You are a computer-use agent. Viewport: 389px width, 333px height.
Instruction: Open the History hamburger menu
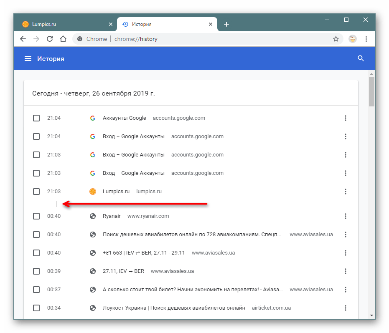click(28, 59)
